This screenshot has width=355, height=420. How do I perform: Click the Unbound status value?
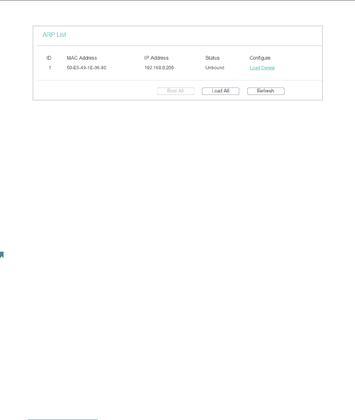point(215,68)
